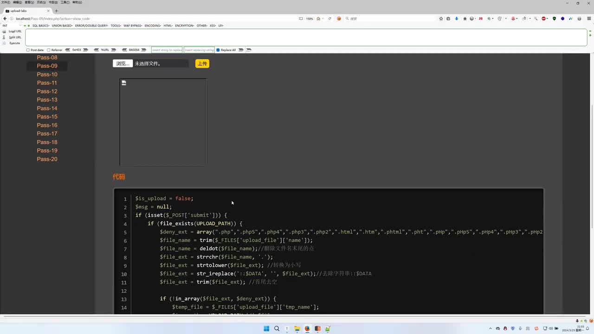Click the browser search box

coord(389,19)
